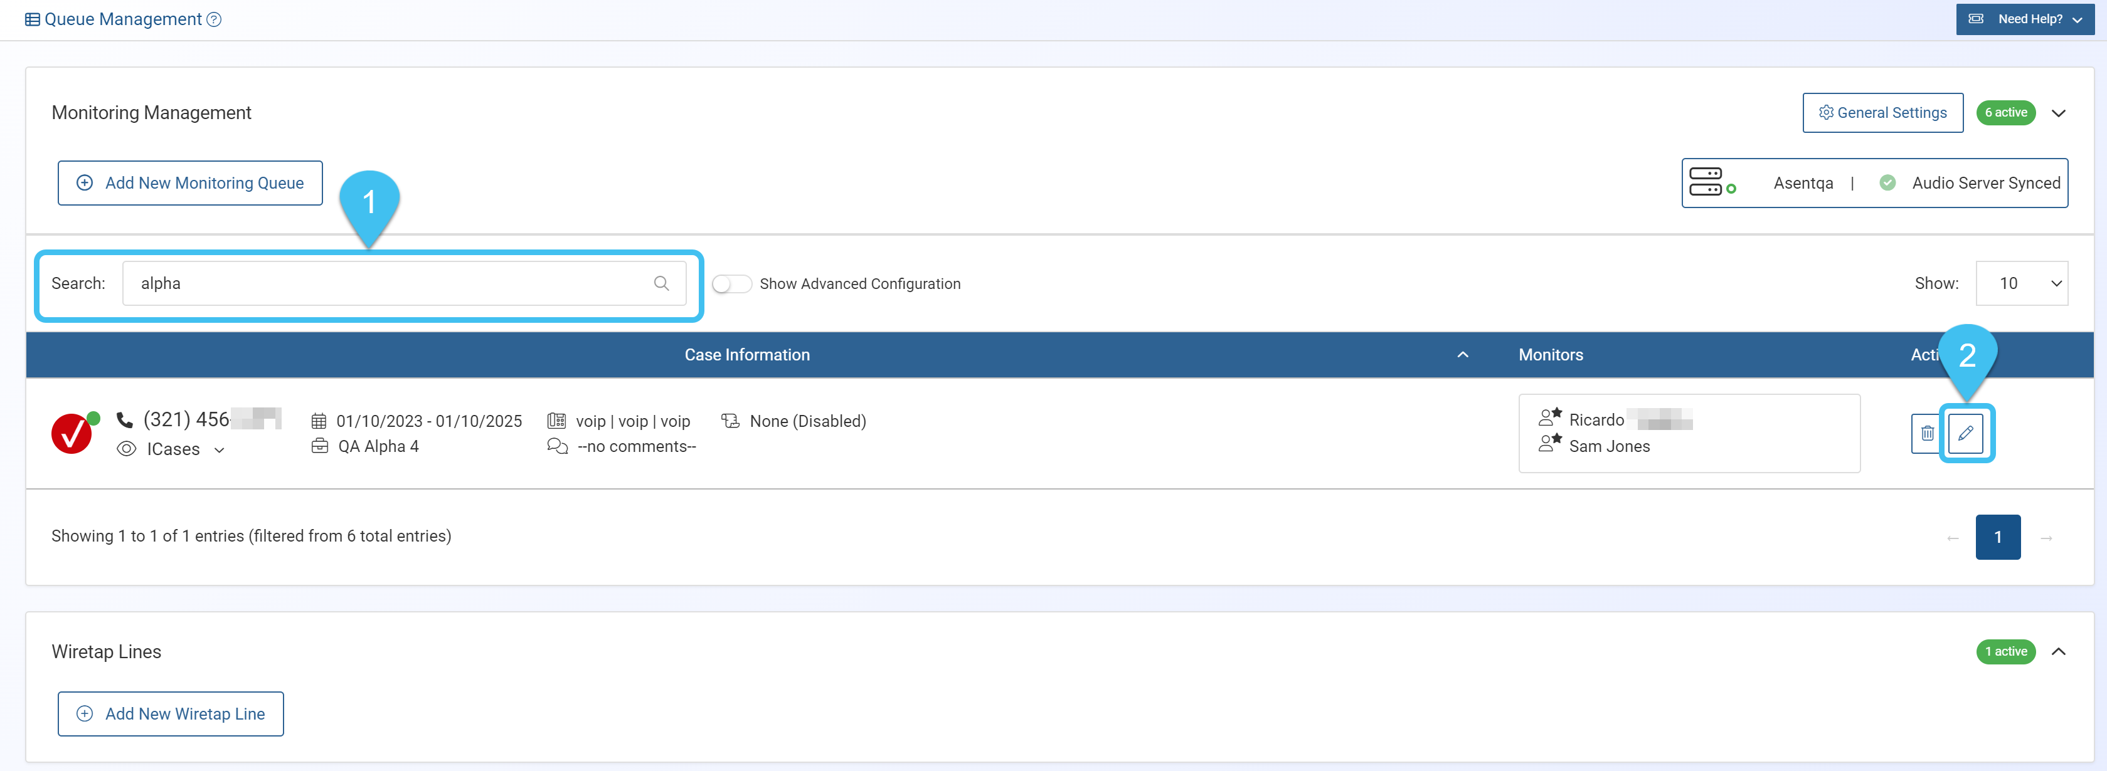Click Add New Wiretap Line button
The height and width of the screenshot is (771, 2107).
coord(170,714)
